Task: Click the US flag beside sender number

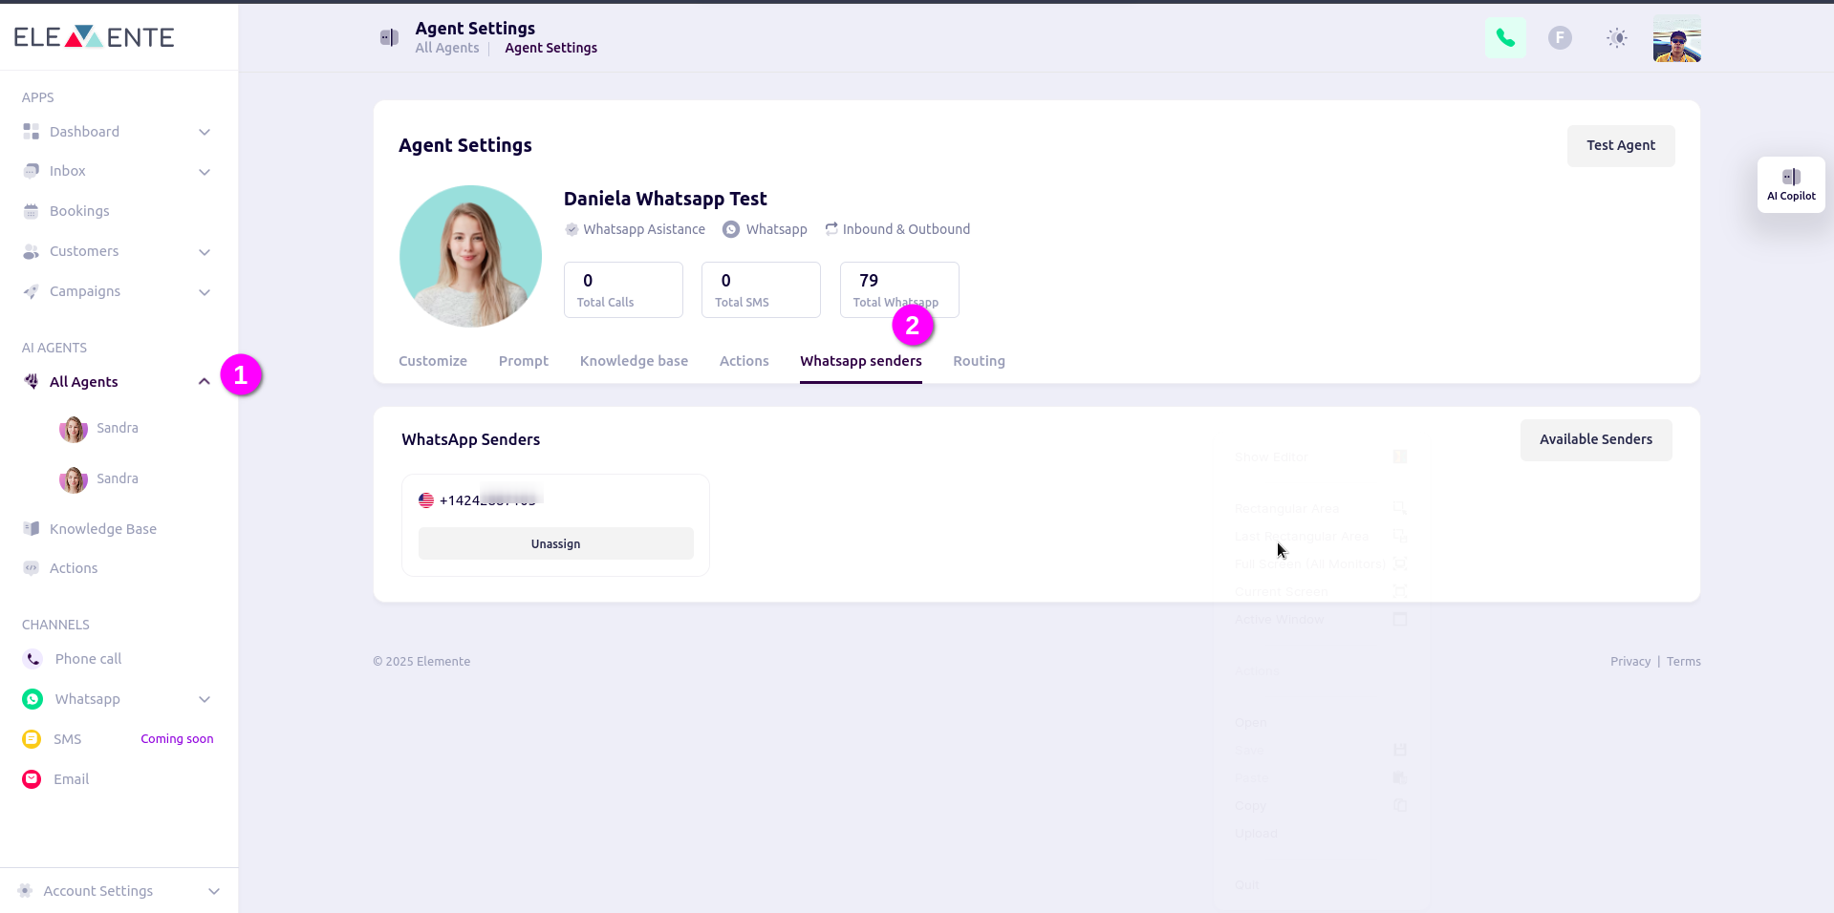Action: click(x=426, y=500)
